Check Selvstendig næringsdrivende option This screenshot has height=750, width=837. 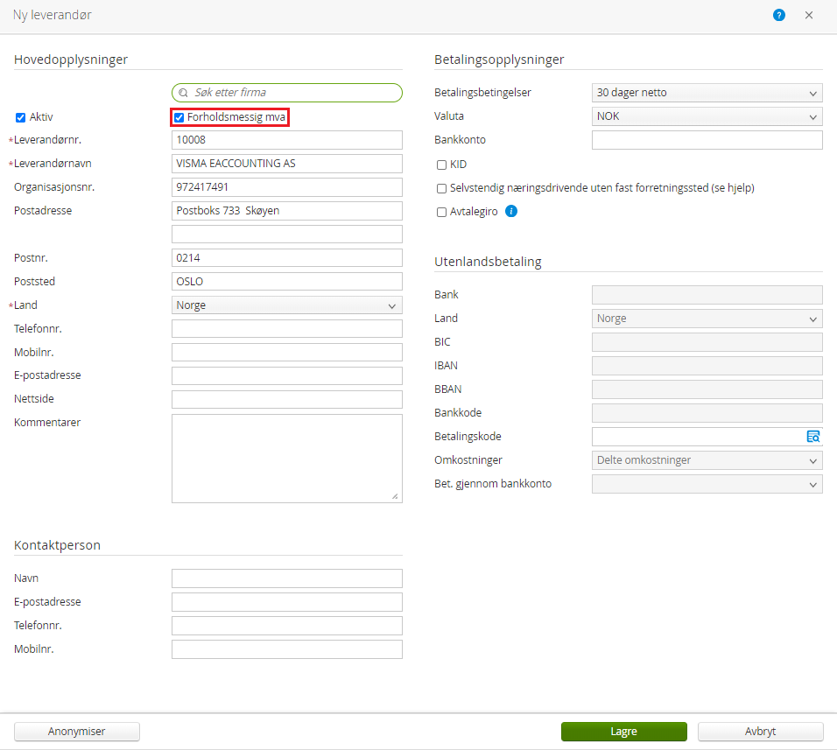(x=441, y=188)
